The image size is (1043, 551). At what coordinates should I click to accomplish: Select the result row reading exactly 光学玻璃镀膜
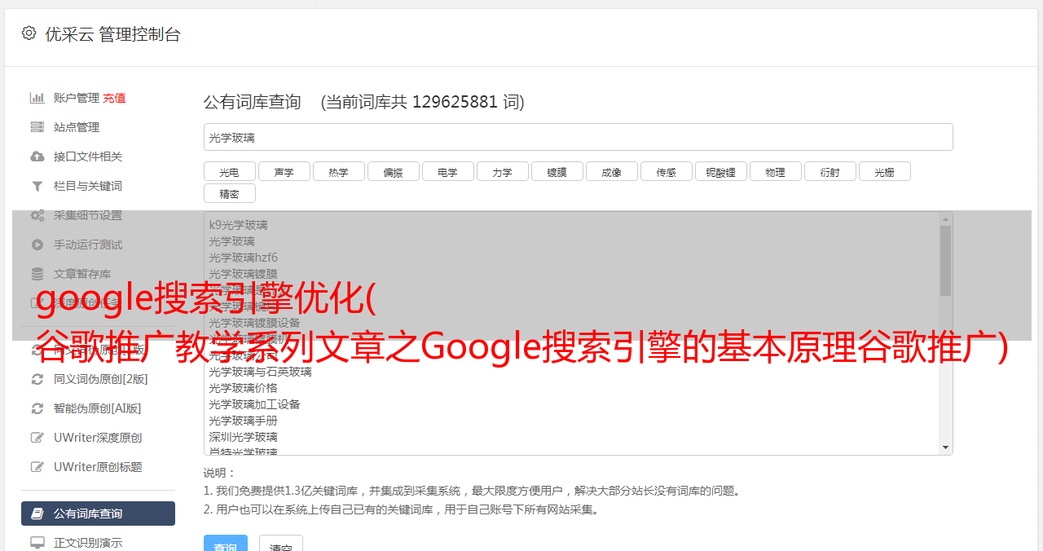pyautogui.click(x=243, y=274)
